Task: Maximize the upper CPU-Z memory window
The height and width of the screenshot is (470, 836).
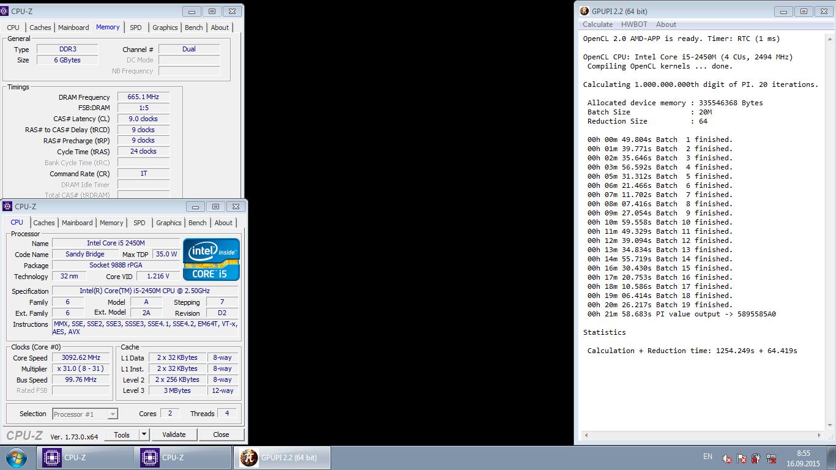Action: point(212,11)
